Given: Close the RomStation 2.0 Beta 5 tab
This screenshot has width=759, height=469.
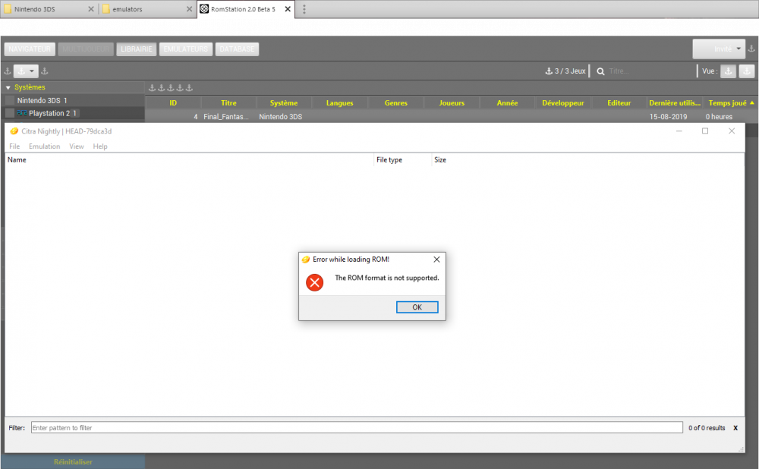Looking at the screenshot, I should pyautogui.click(x=288, y=9).
